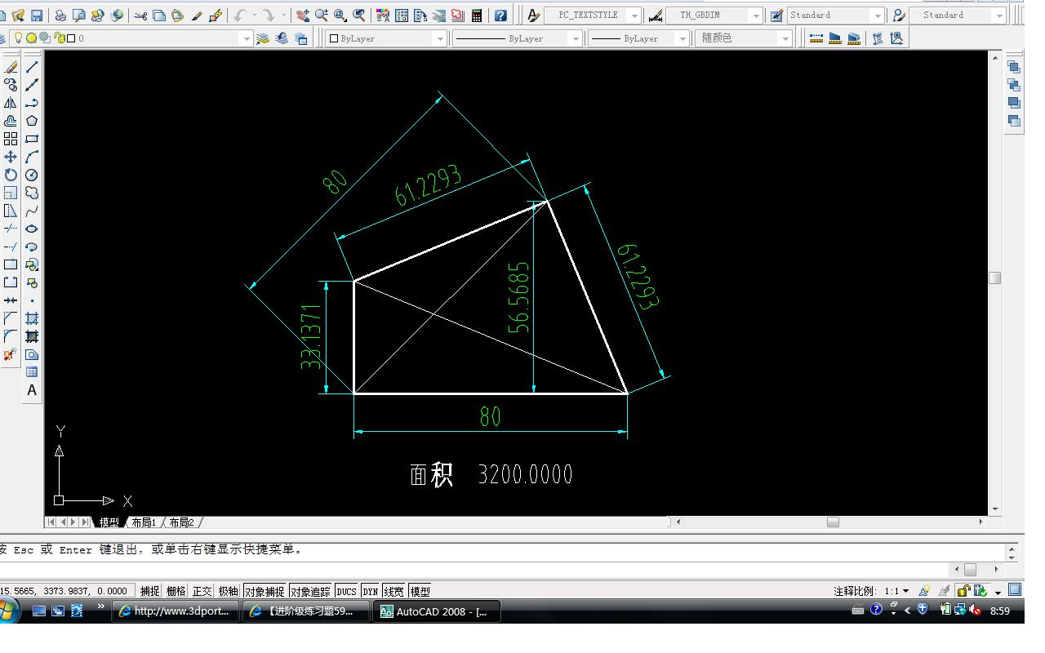Click the vertical scrollbar thumb of drawing area
Image resolution: width=1045 pixels, height=653 pixels.
994,278
